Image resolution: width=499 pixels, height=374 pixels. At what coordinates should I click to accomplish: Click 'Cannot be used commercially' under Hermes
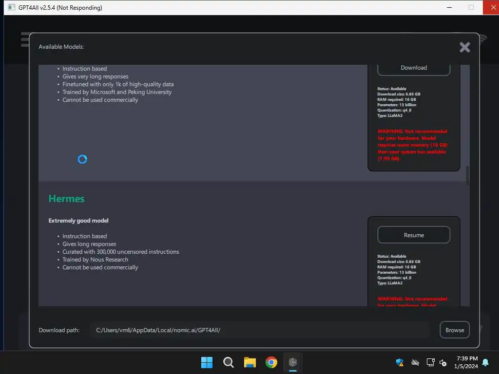pyautogui.click(x=100, y=267)
